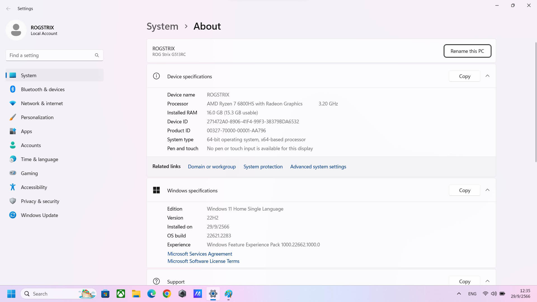Open Microsoft Software License Terms link

click(203, 261)
